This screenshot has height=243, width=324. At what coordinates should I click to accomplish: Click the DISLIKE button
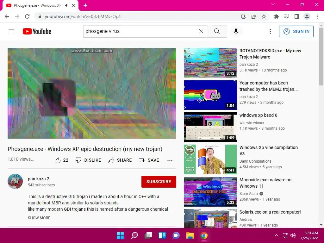point(88,160)
